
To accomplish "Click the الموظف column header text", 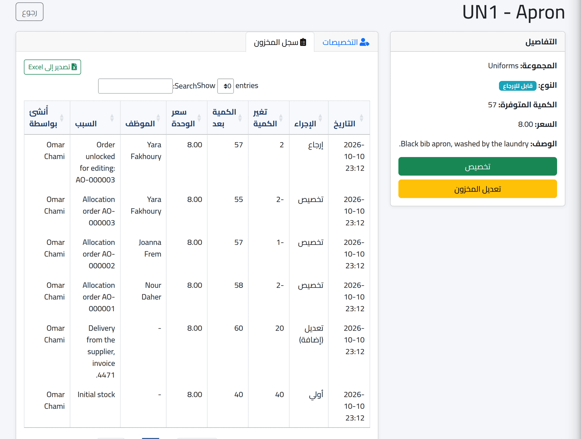I will pyautogui.click(x=140, y=124).
